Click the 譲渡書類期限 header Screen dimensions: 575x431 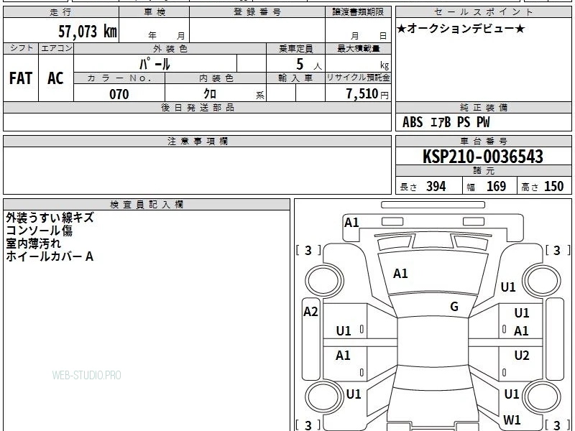tap(358, 12)
